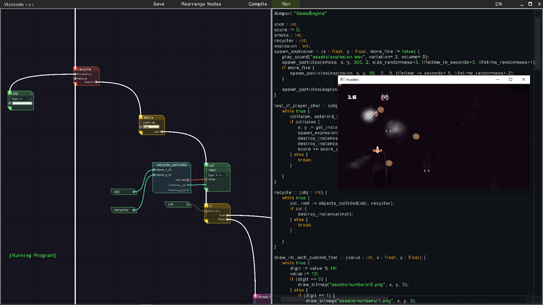
Task: Select the Break node at the bottom
Action: coord(262,297)
